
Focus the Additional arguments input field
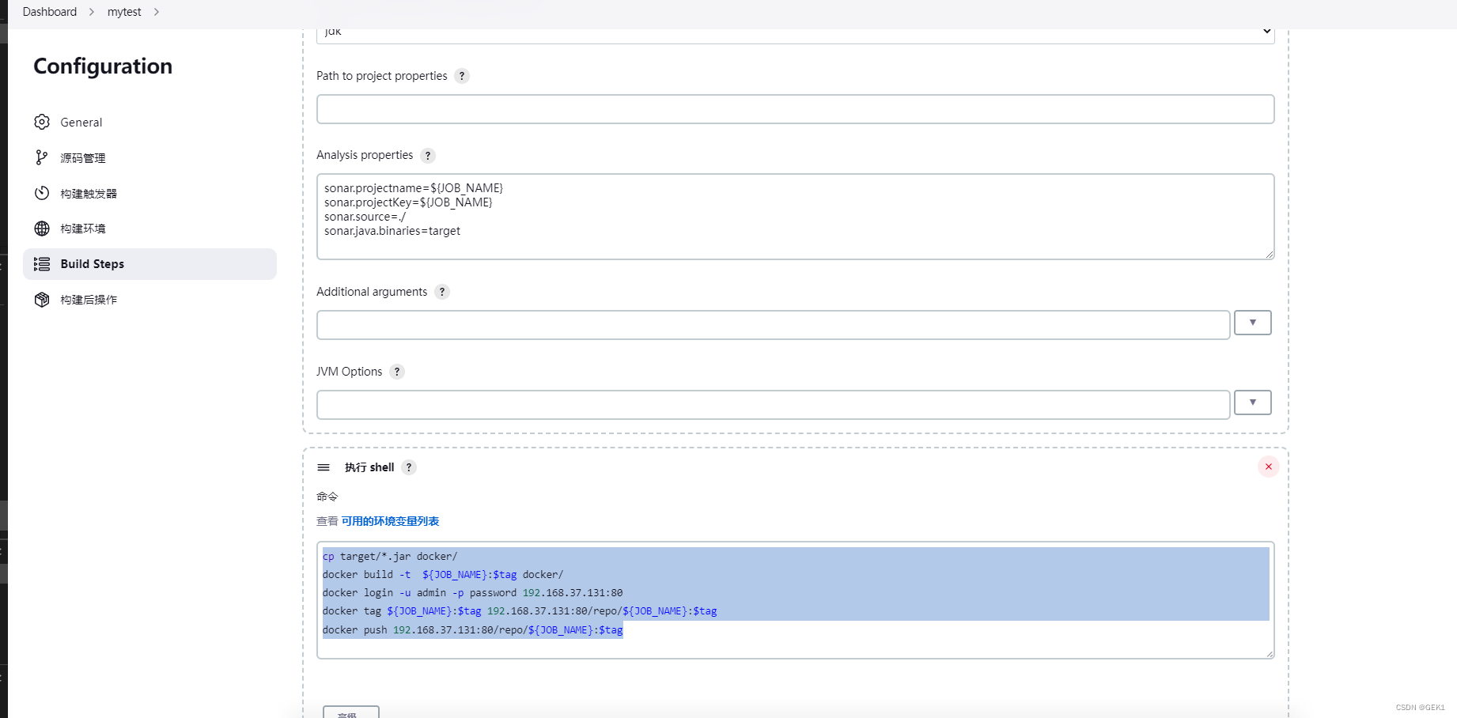coord(773,325)
